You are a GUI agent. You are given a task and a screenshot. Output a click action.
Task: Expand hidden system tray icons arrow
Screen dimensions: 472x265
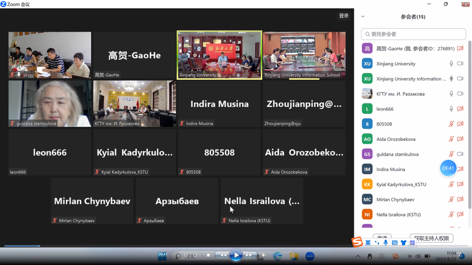358,256
